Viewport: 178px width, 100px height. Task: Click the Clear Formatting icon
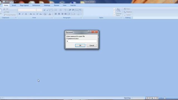click(51, 10)
